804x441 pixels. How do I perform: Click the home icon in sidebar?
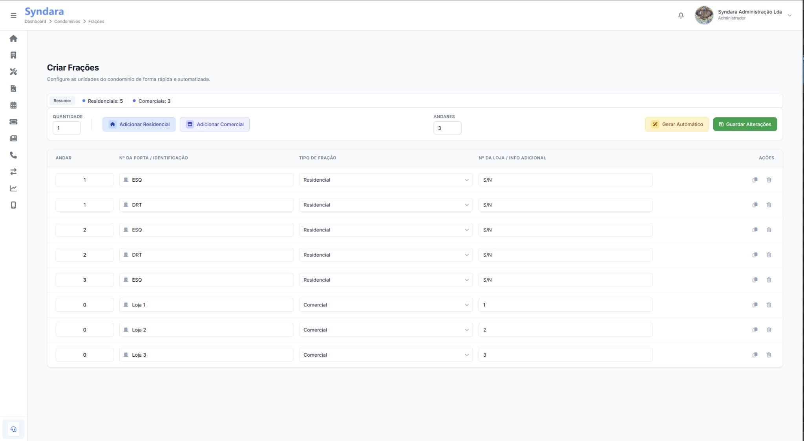tap(13, 38)
